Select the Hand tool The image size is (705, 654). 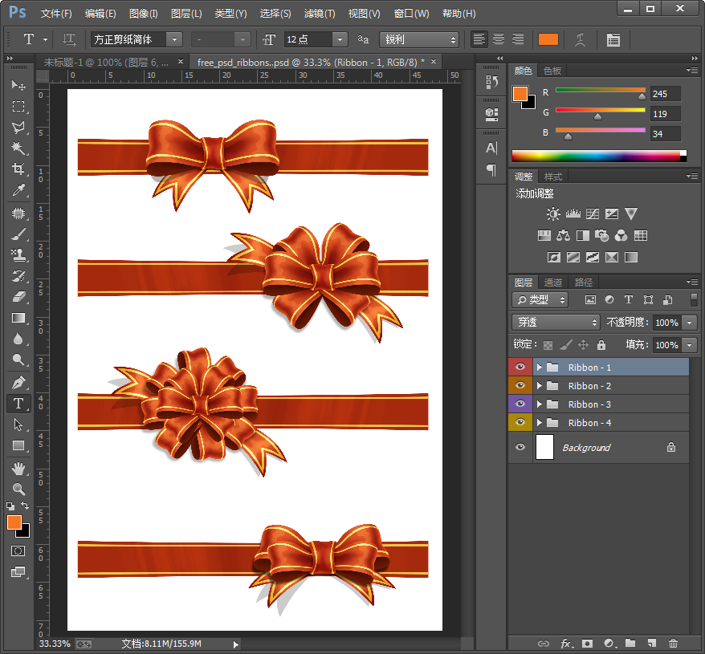coord(18,468)
